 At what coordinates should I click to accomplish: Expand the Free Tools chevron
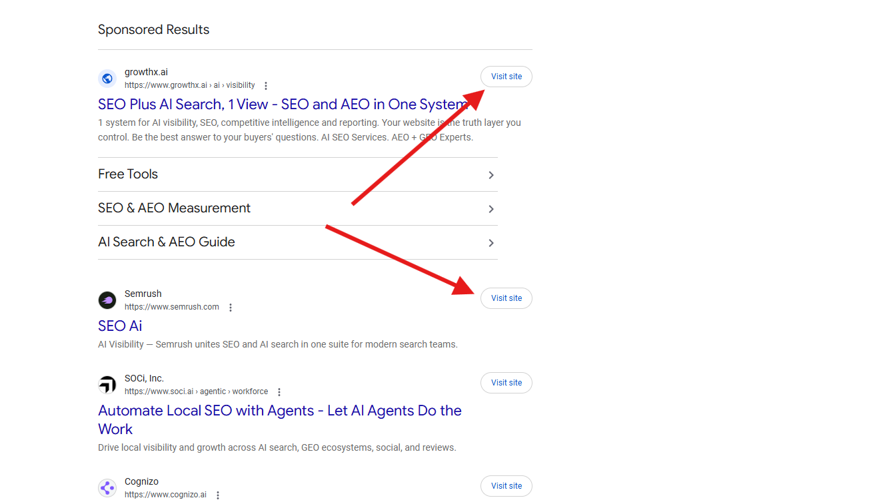coord(491,175)
